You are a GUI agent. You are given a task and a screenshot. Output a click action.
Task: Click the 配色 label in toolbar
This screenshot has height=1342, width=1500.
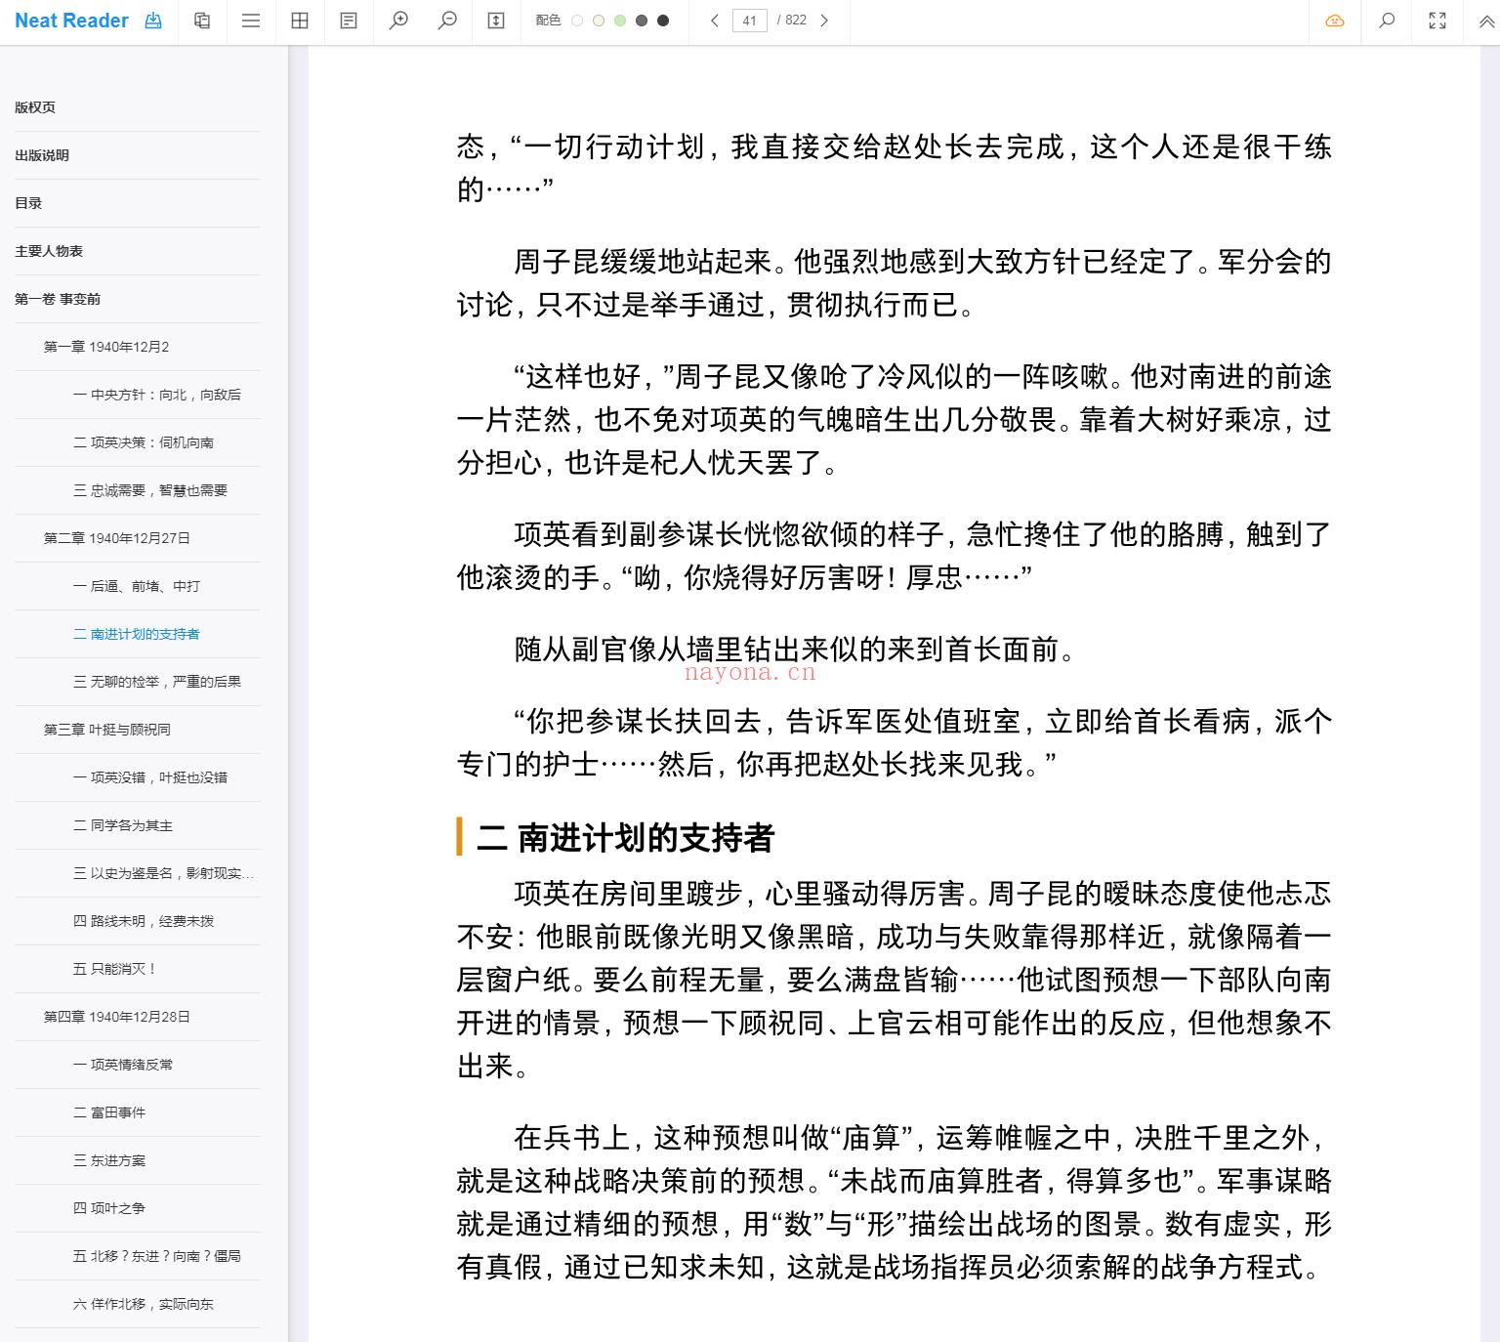click(548, 21)
